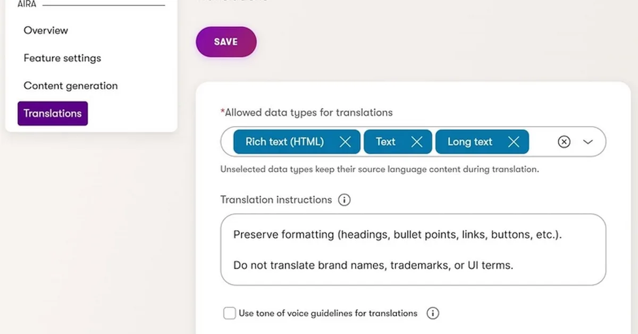Click the Long text chip label
638x334 pixels.
(470, 142)
